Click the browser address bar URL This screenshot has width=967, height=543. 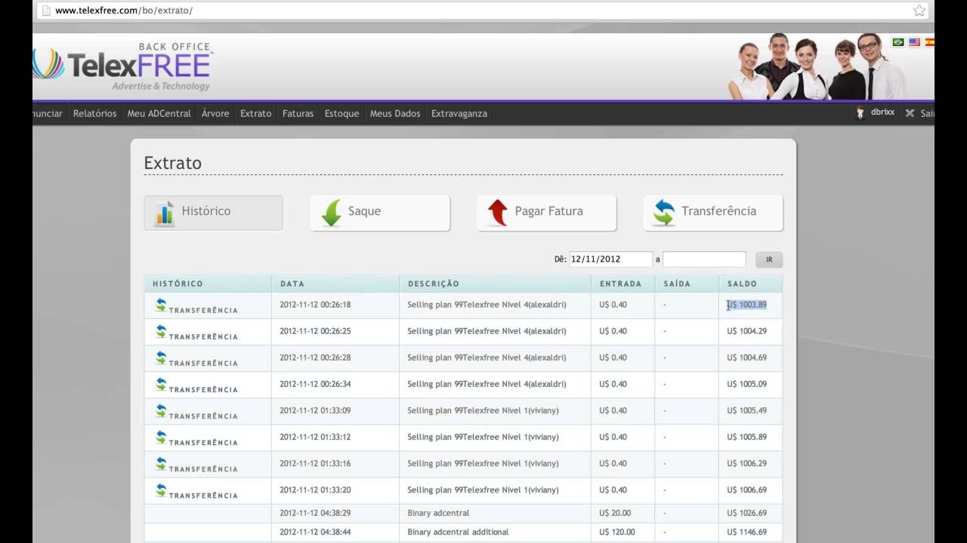coord(124,11)
